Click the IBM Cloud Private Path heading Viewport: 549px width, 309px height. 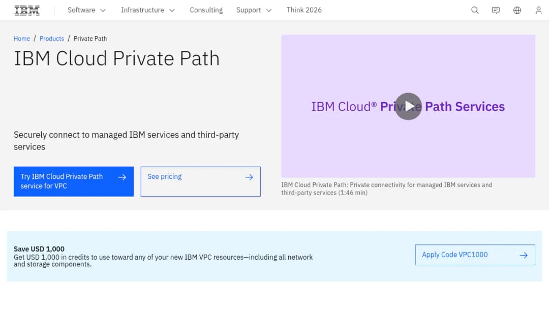point(116,58)
